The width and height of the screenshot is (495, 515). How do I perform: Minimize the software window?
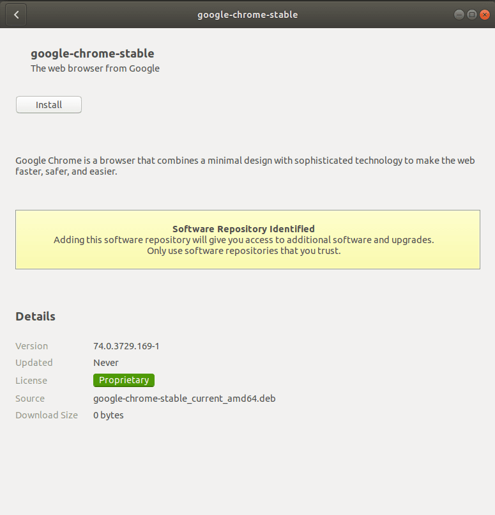pyautogui.click(x=459, y=15)
